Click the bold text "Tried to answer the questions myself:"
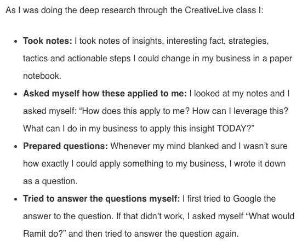 [101, 199]
